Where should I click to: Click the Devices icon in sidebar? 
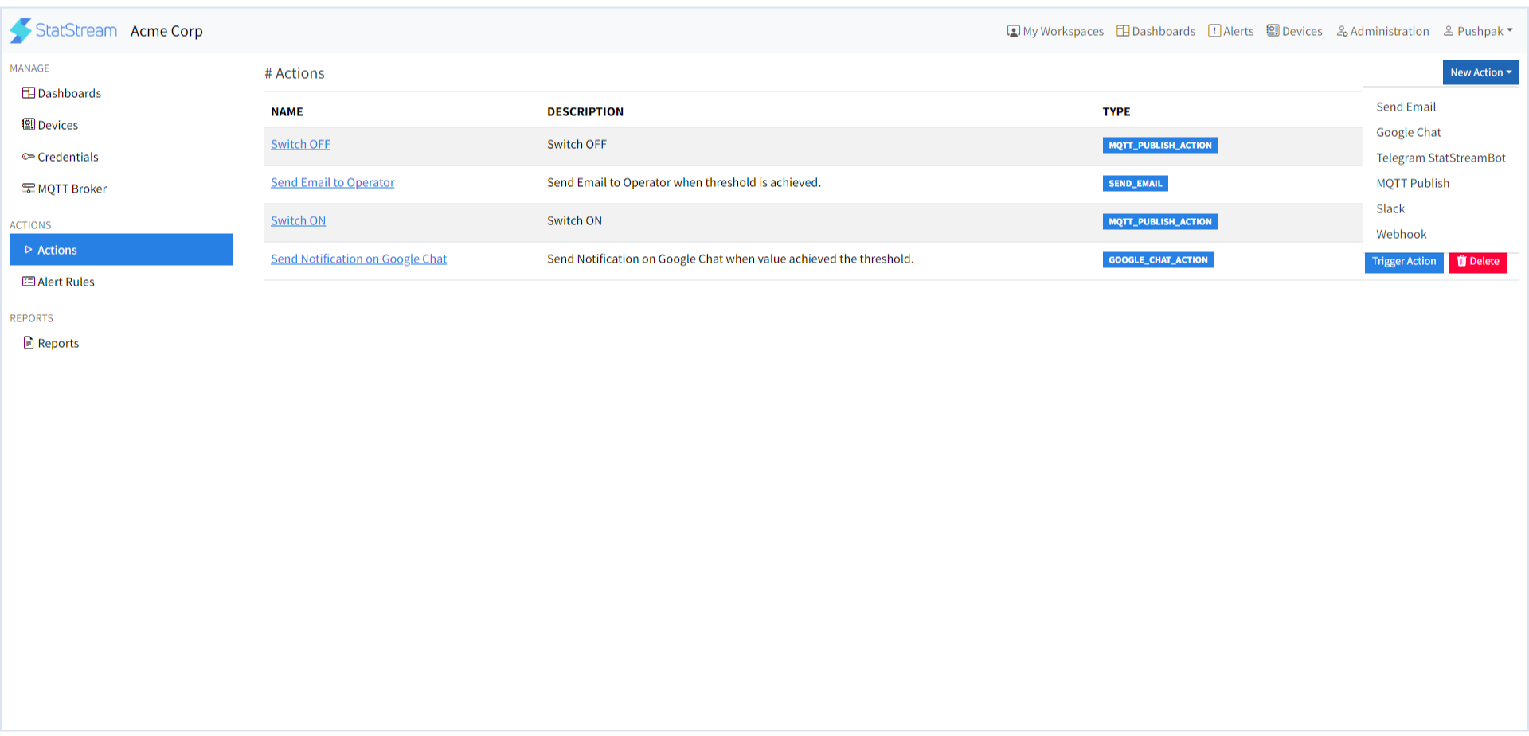(29, 125)
